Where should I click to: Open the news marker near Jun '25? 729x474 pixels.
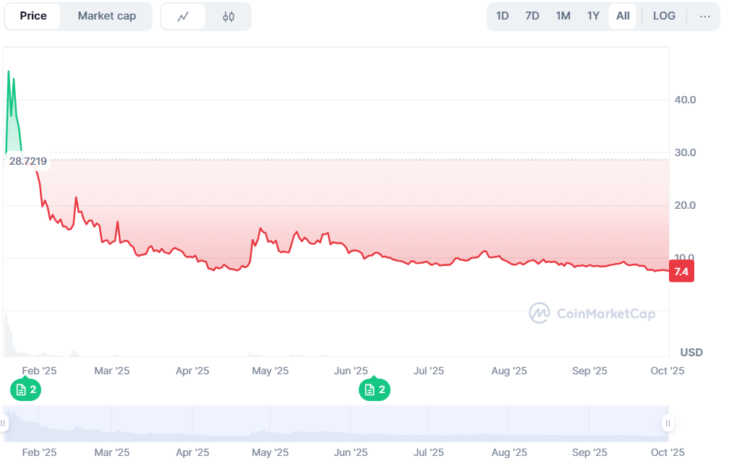tap(374, 390)
